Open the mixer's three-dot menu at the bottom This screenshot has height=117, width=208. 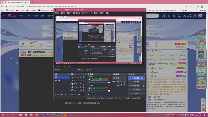coord(93,94)
